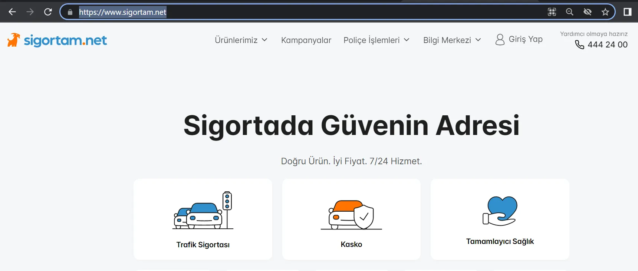Choose the Kasko label
Image resolution: width=638 pixels, height=271 pixels.
[x=351, y=244]
